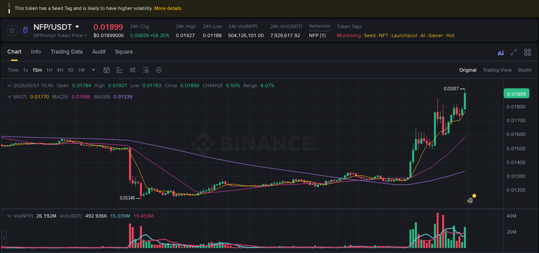Screen dimensions: 539x253
Task: Click the MA(25) indicator label
Action: click(60, 97)
